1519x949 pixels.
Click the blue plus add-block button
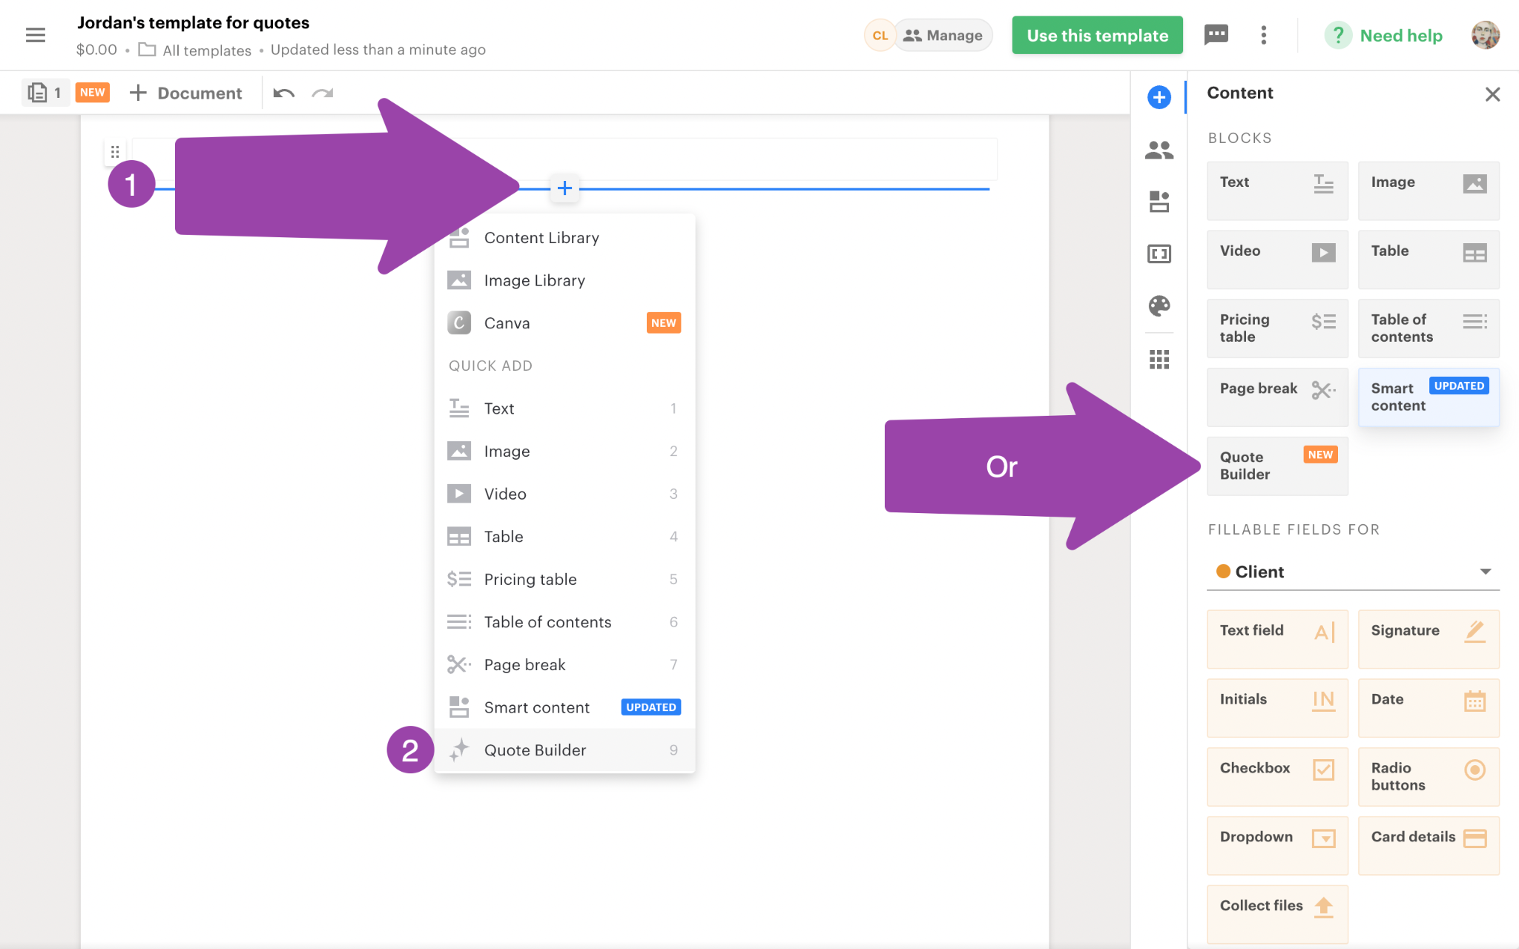[x=564, y=188]
